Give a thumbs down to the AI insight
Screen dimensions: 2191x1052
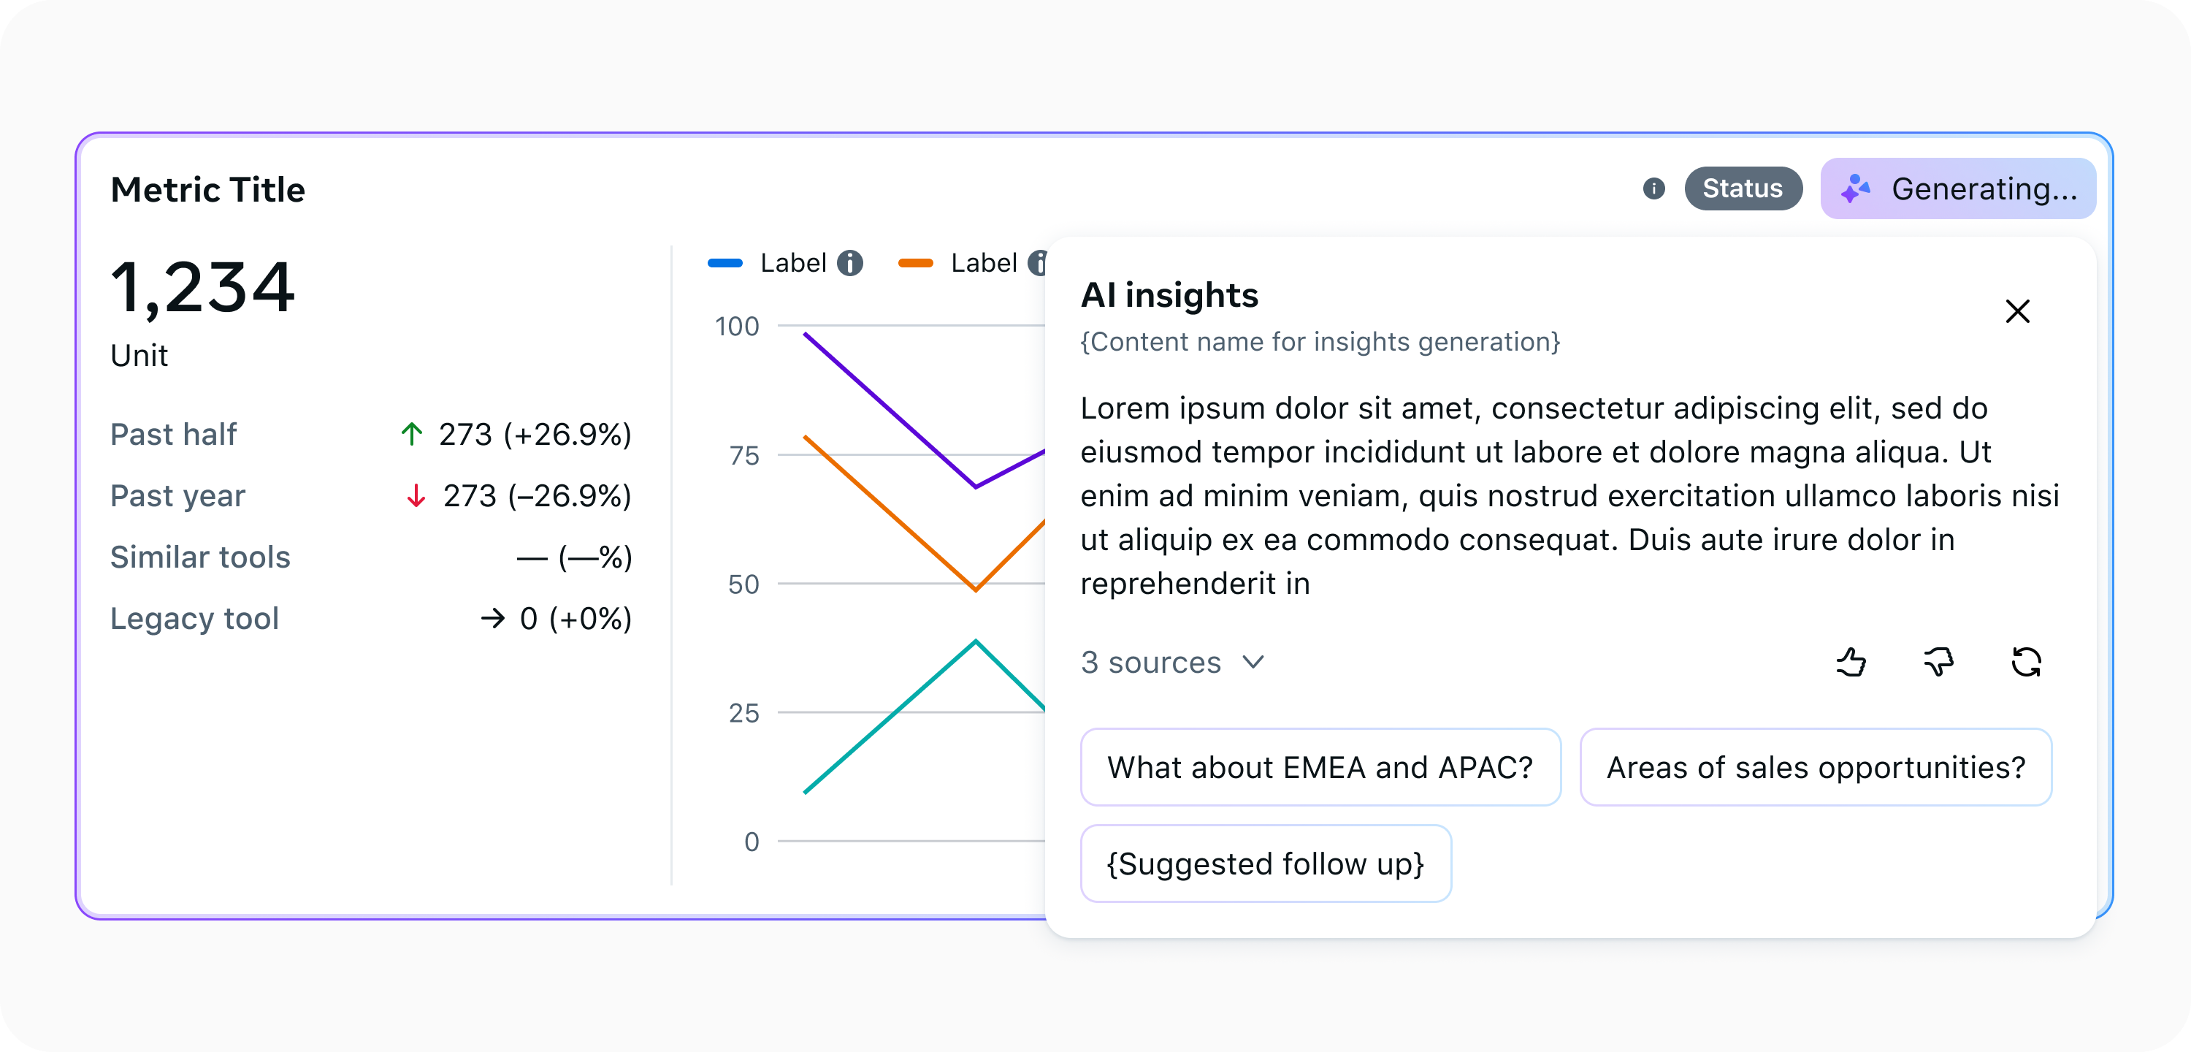[x=1939, y=663]
